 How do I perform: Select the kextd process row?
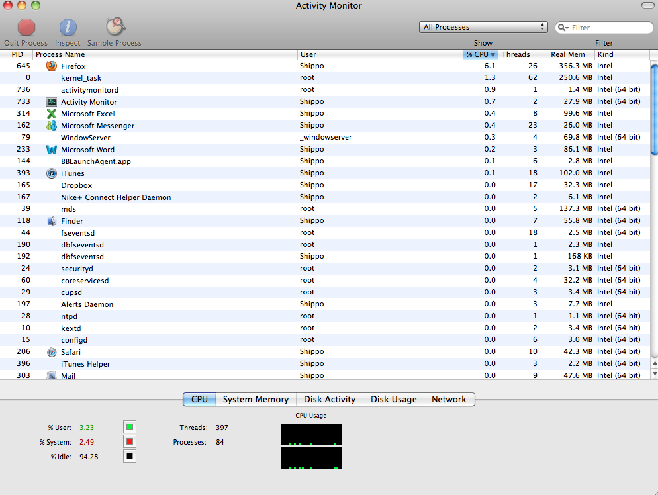pos(325,328)
